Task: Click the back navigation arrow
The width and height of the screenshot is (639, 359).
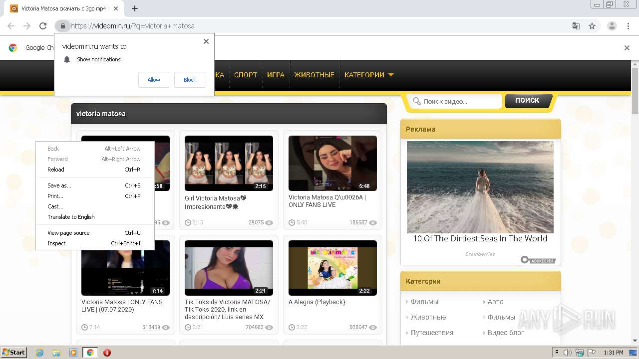Action: tap(11, 26)
